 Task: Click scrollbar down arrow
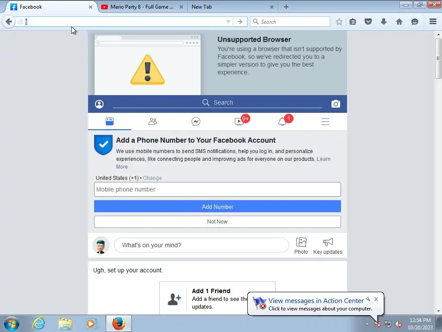click(x=438, y=311)
